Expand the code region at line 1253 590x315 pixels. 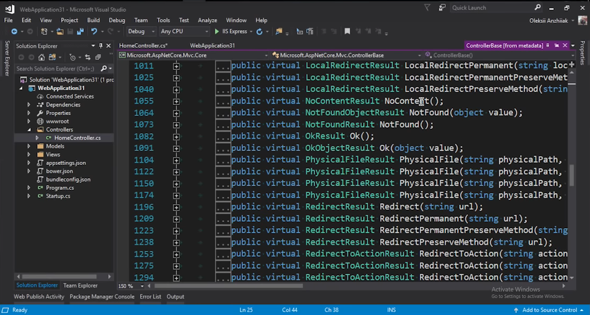click(176, 255)
